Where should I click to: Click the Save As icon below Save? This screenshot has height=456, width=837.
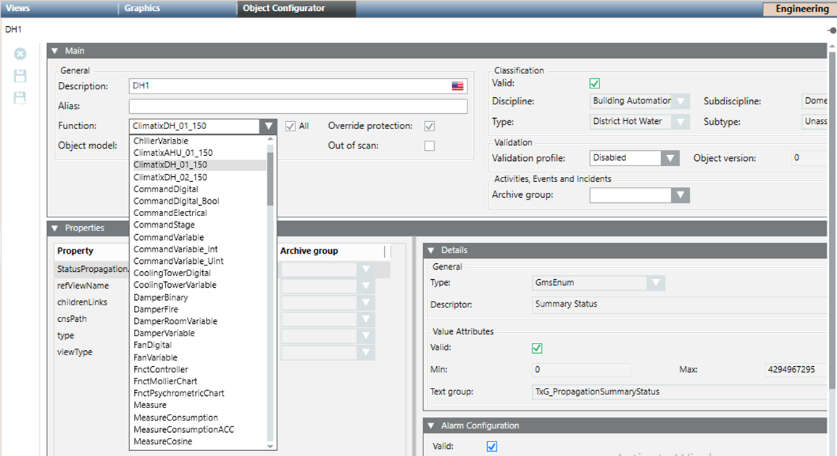(20, 98)
